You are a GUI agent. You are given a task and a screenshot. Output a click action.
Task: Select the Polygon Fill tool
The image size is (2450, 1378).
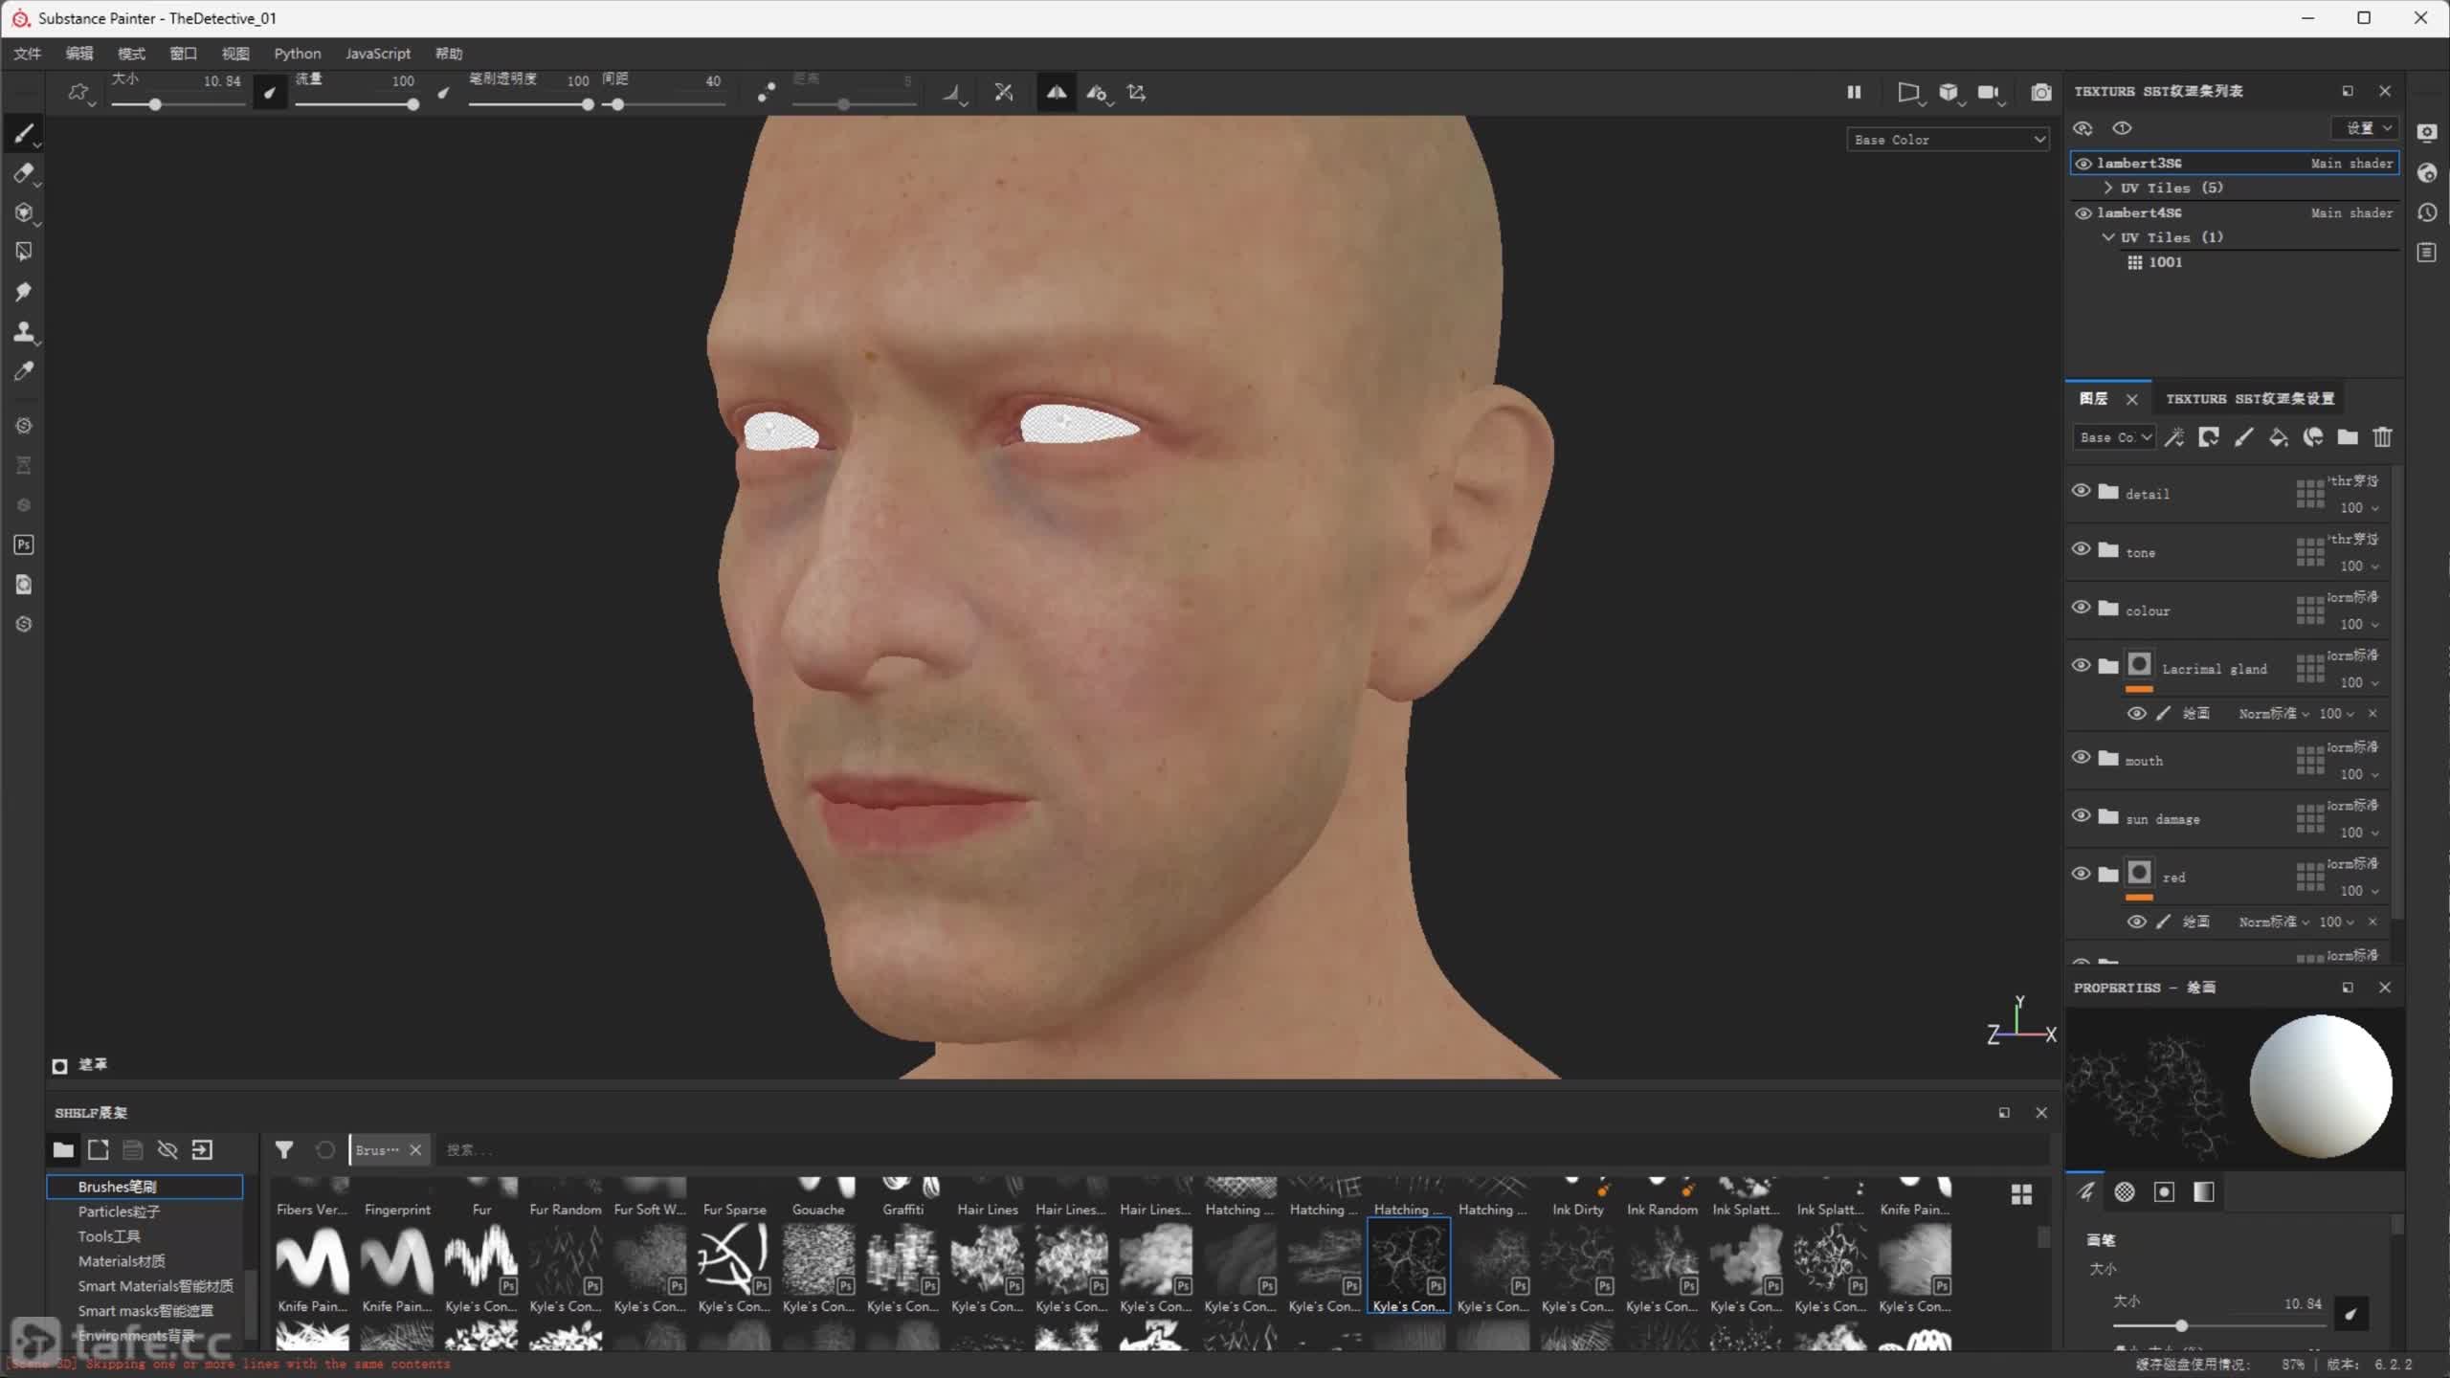coord(24,252)
